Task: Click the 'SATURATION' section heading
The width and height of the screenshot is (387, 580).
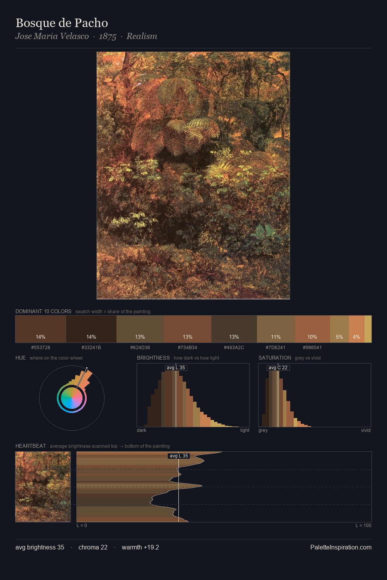Action: tap(275, 358)
